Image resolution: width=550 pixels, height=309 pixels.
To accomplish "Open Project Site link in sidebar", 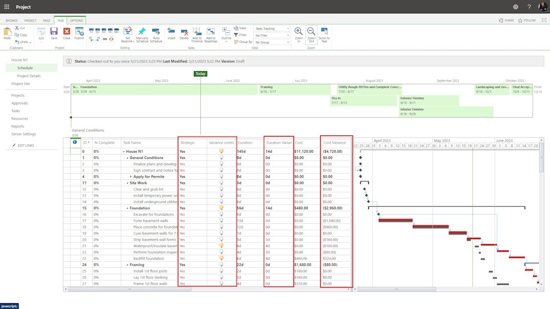I will point(21,83).
